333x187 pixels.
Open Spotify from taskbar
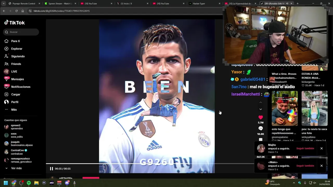click(x=29, y=183)
